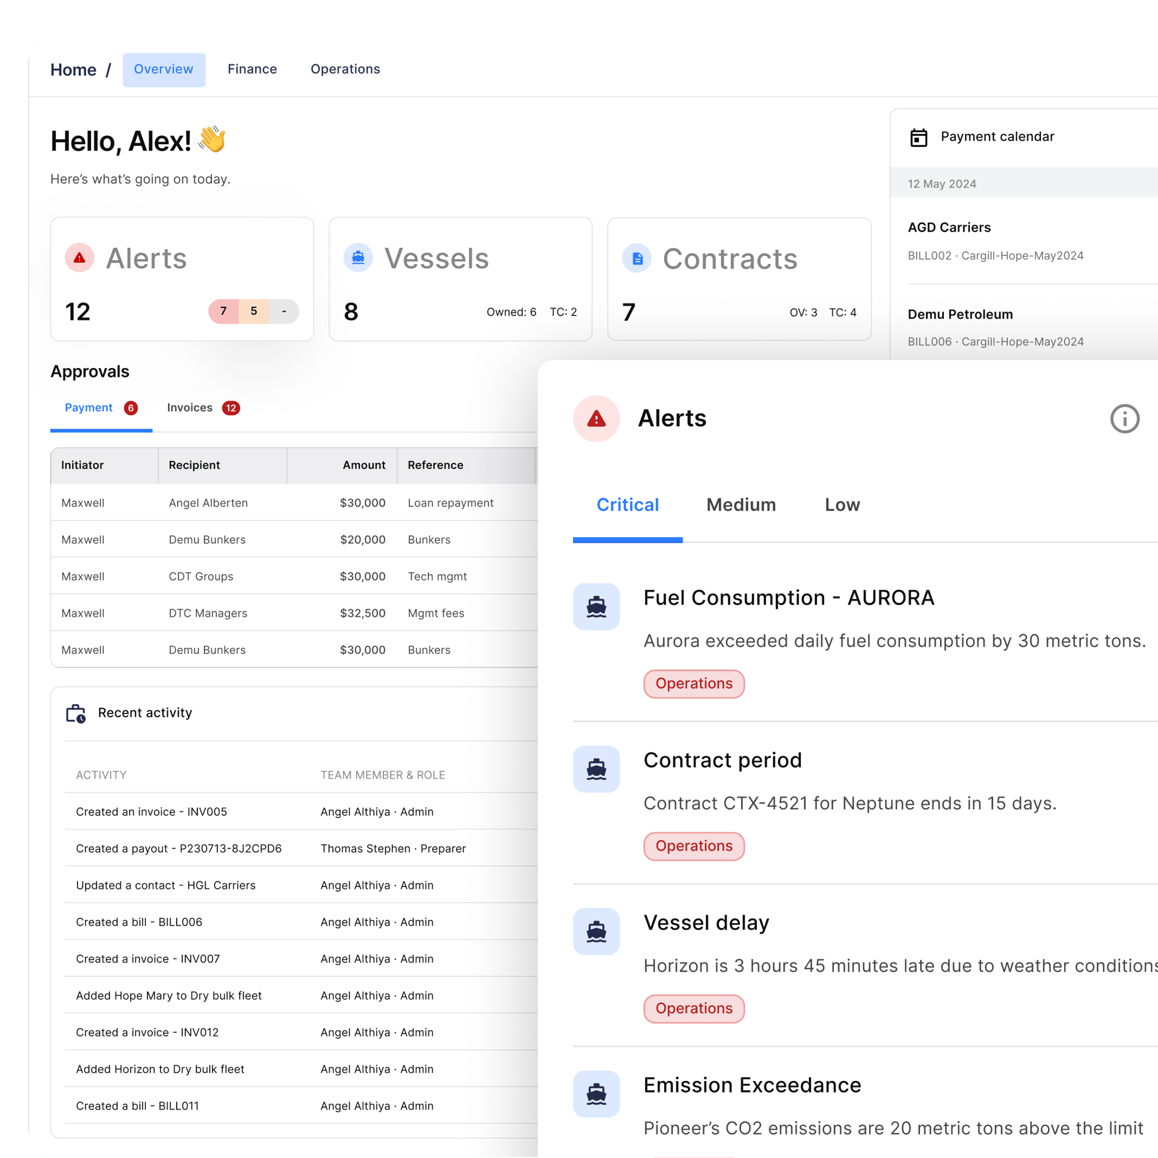The height and width of the screenshot is (1158, 1158).
Task: Click the large Alerts panel warning icon
Action: click(x=596, y=419)
